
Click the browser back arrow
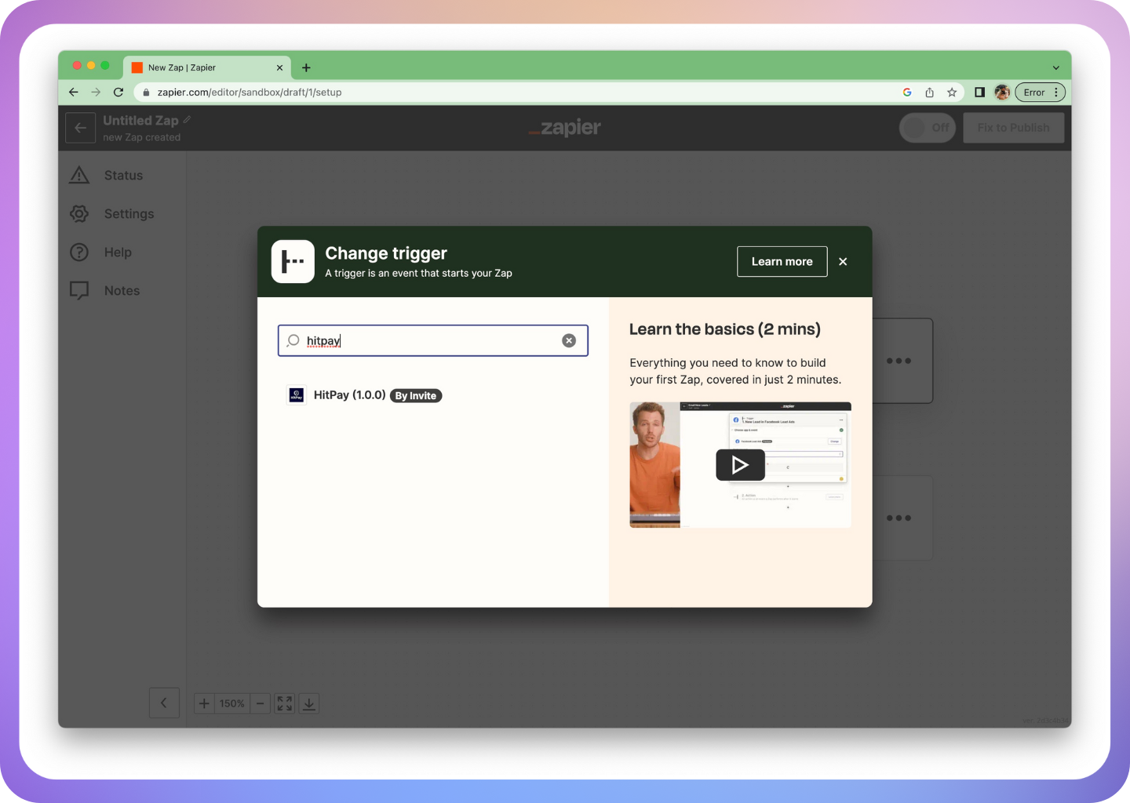tap(74, 92)
